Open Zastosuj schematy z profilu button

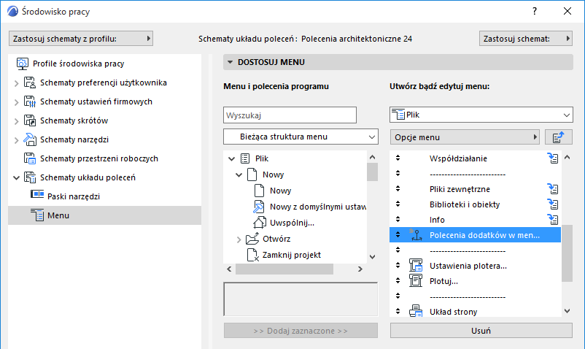(x=80, y=38)
